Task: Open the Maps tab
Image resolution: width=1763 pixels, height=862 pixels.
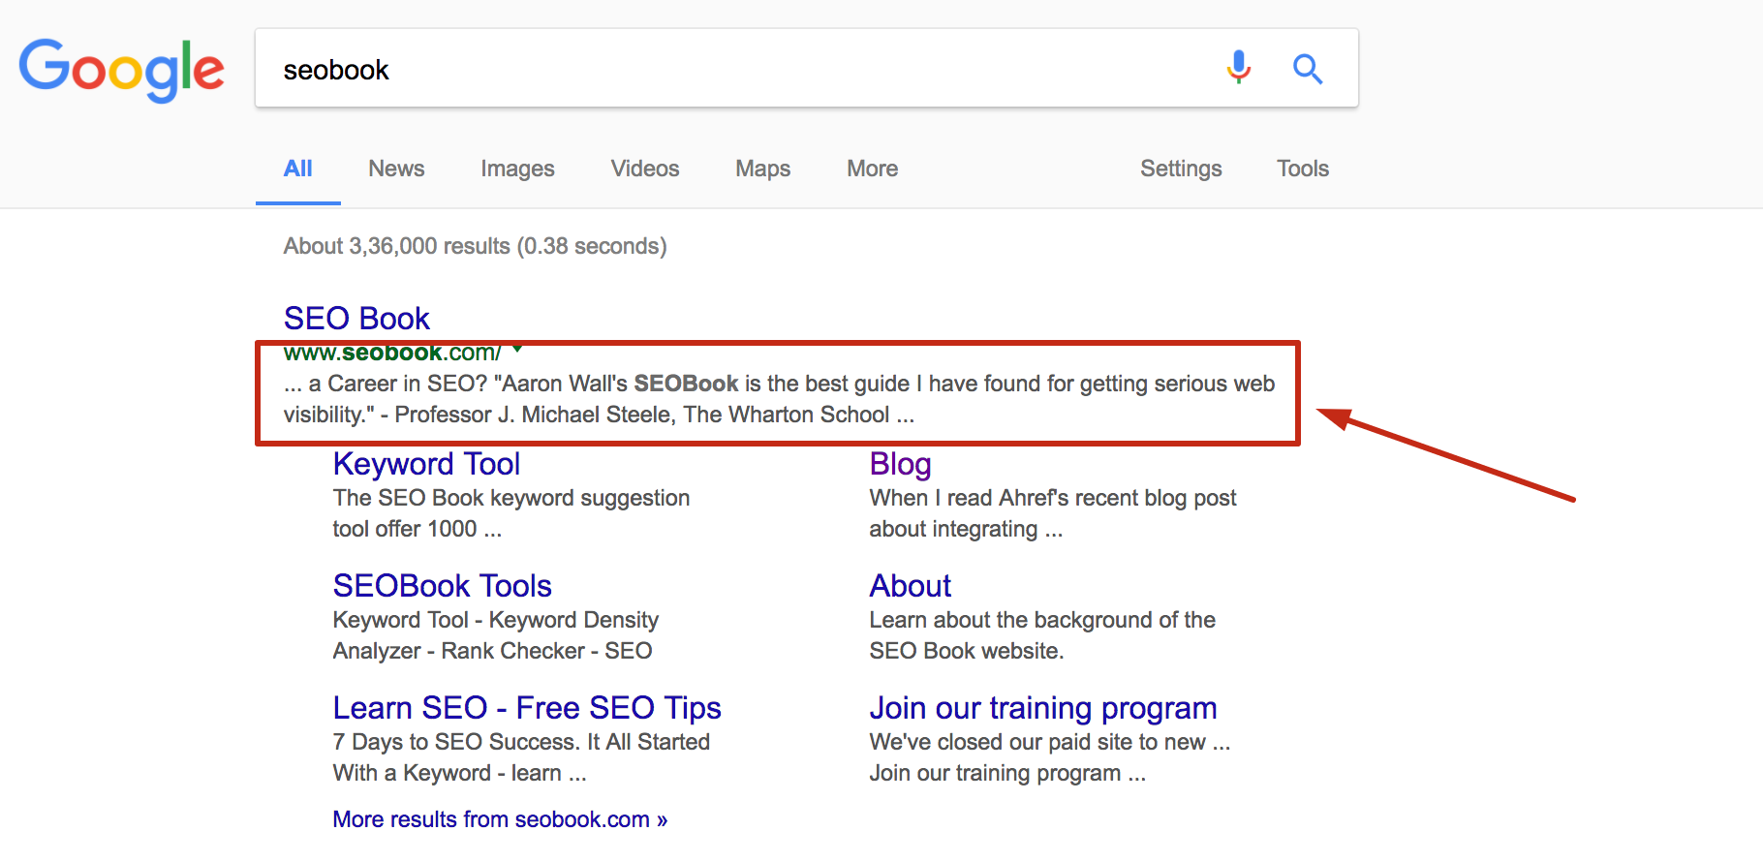Action: [x=763, y=169]
